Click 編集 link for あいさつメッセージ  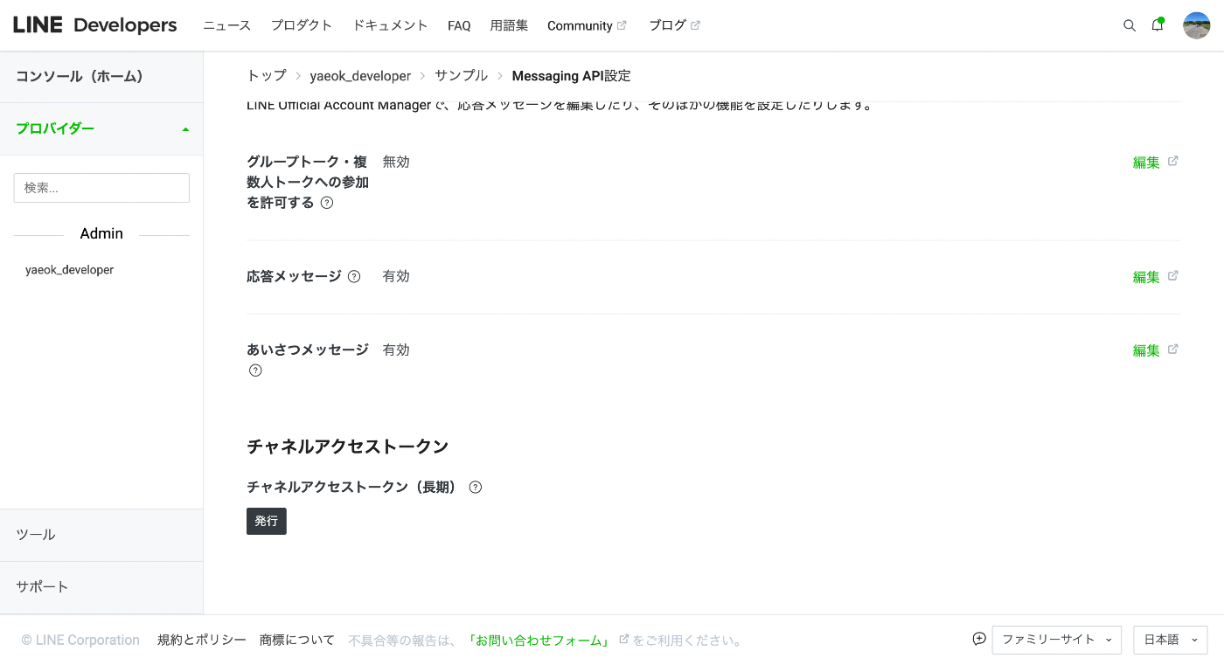pyautogui.click(x=1146, y=350)
